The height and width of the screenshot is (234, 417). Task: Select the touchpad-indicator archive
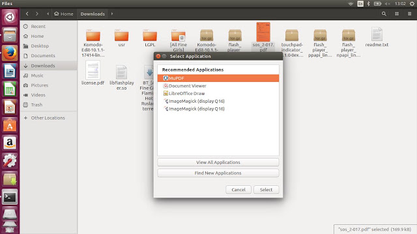(x=292, y=44)
